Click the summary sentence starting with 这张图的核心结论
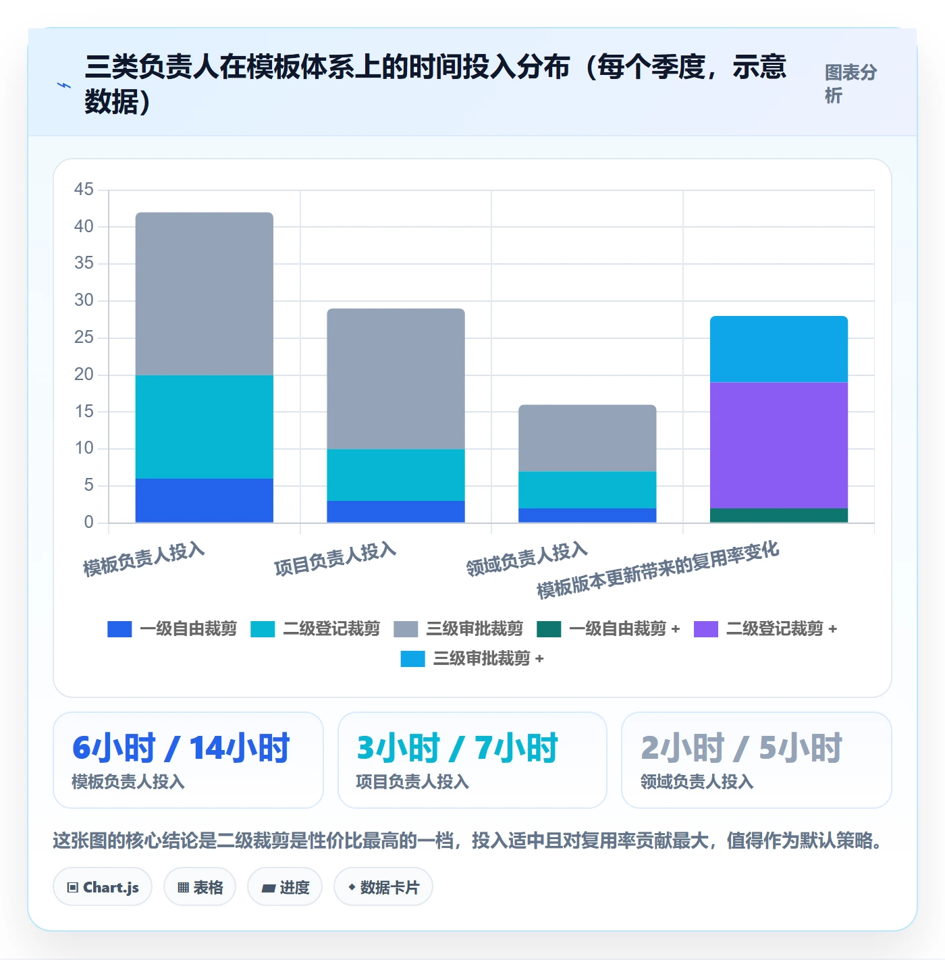The width and height of the screenshot is (945, 960). click(x=467, y=841)
